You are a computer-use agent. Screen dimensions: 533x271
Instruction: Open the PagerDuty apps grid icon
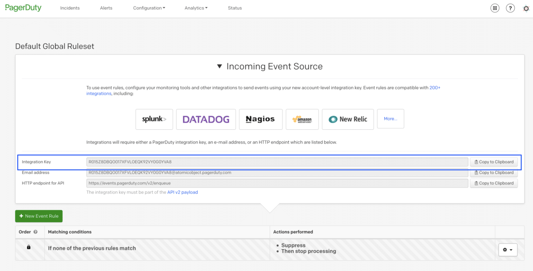pos(495,8)
